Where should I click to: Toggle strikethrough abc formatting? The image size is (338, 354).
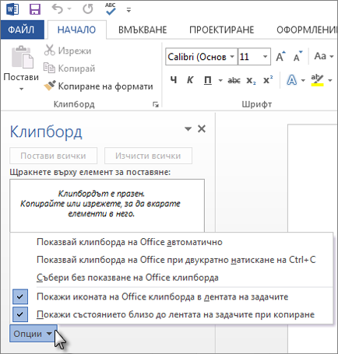(x=234, y=80)
